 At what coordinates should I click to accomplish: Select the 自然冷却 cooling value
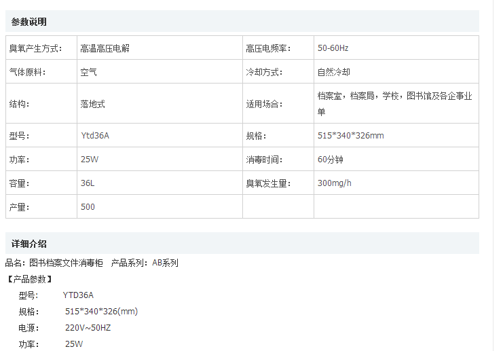point(334,72)
